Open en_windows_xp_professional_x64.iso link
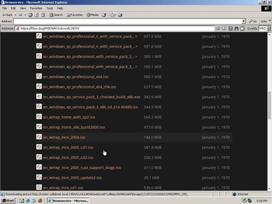272x204 pixels. coord(76,77)
